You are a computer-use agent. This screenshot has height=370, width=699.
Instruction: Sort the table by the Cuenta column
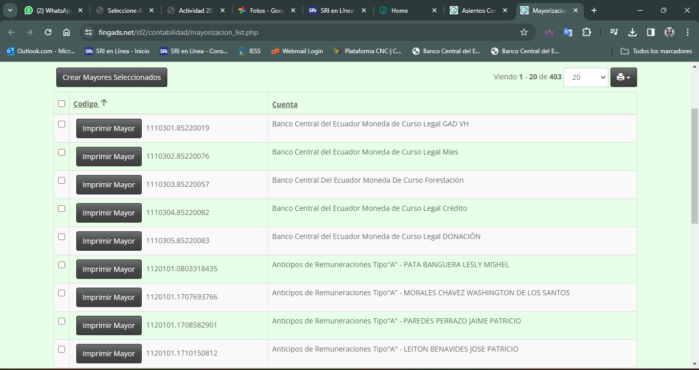click(x=285, y=104)
